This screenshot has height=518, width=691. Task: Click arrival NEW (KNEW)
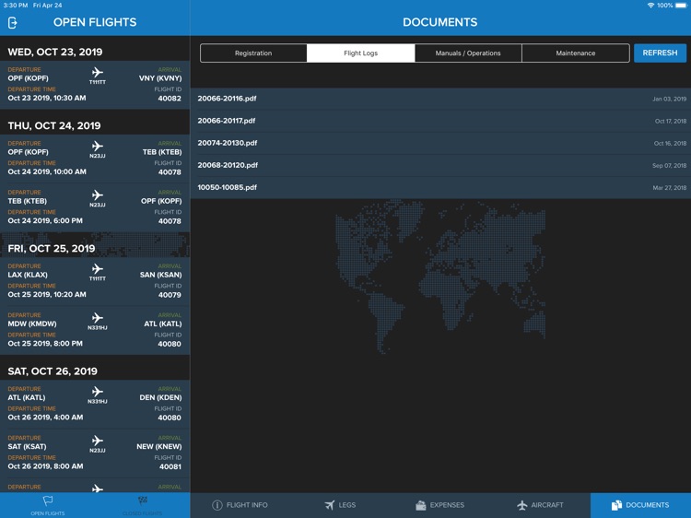158,446
